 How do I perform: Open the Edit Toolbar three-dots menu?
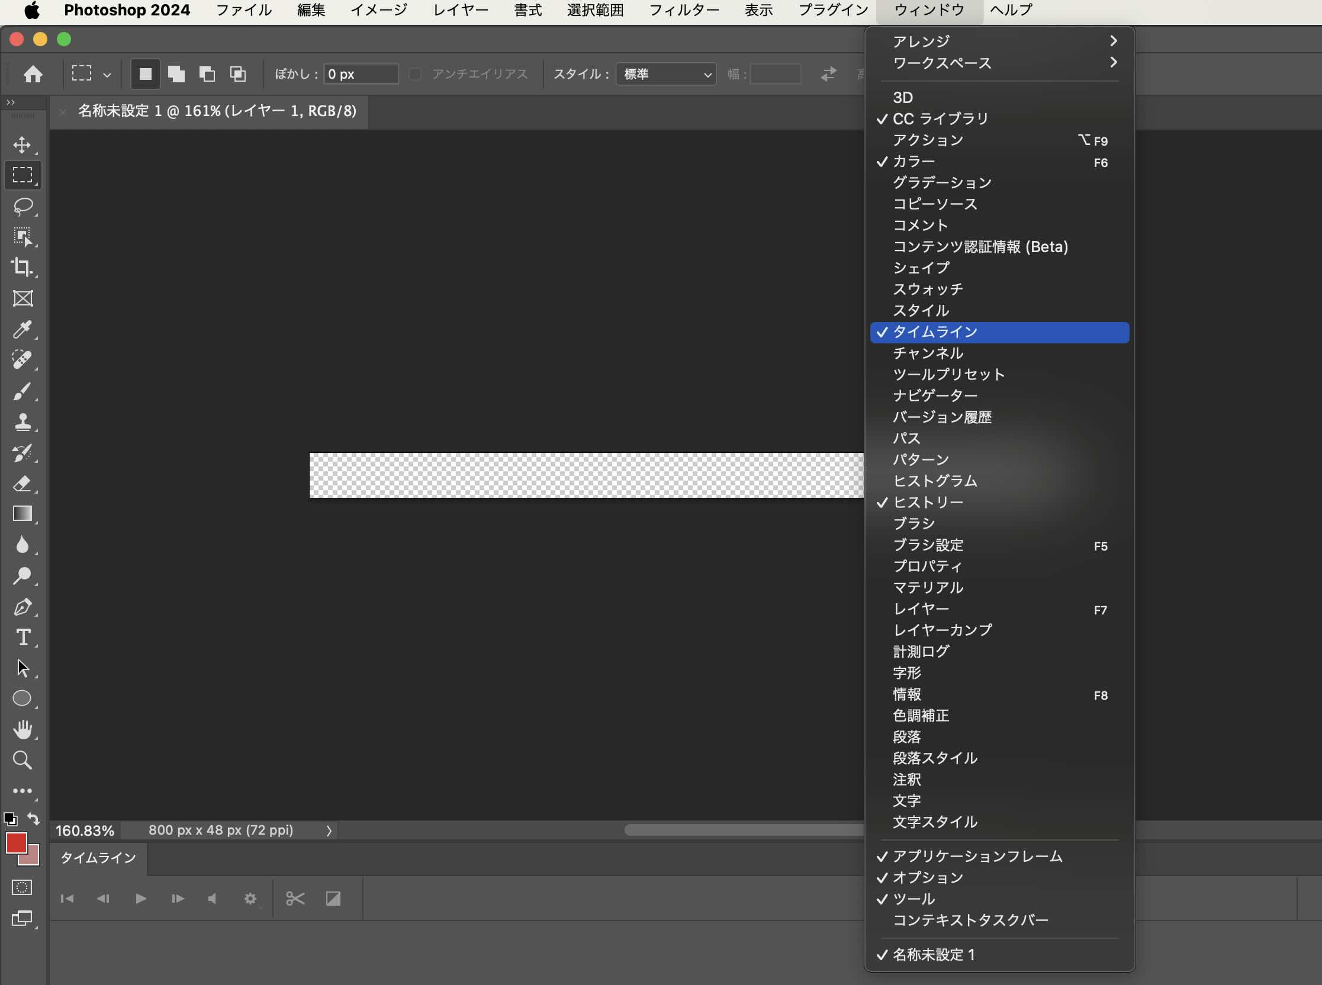coord(22,791)
